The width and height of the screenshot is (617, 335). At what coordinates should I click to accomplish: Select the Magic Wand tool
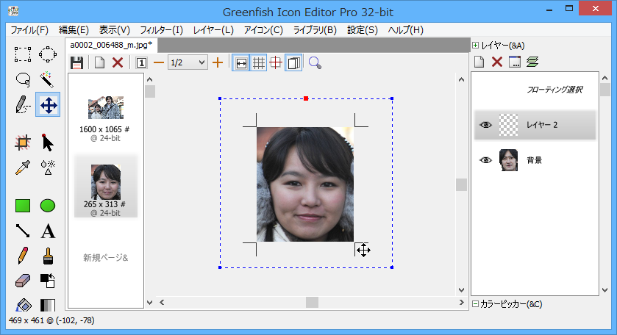[x=48, y=79]
